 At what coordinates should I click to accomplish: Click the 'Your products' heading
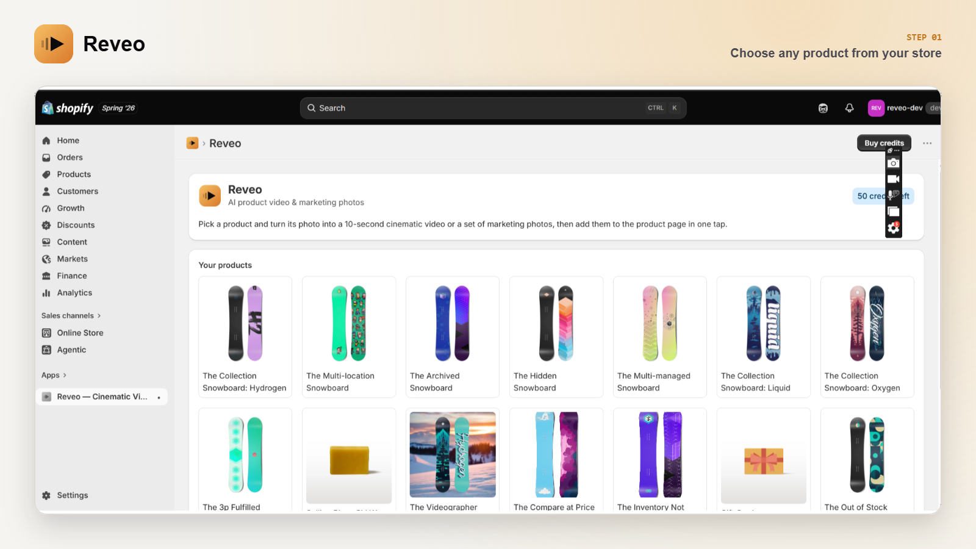[225, 265]
